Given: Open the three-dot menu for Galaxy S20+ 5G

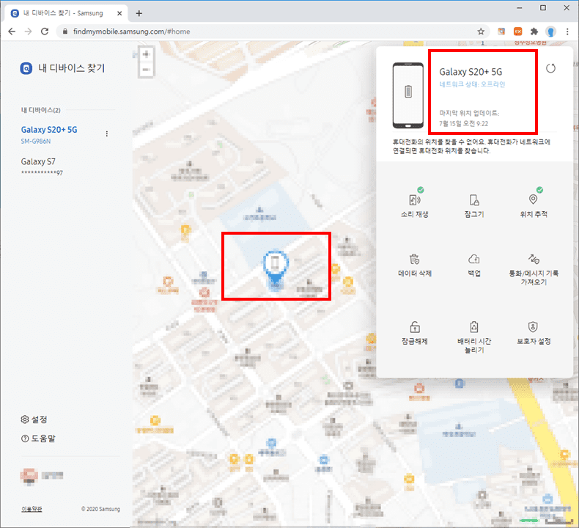Looking at the screenshot, I should pyautogui.click(x=107, y=133).
